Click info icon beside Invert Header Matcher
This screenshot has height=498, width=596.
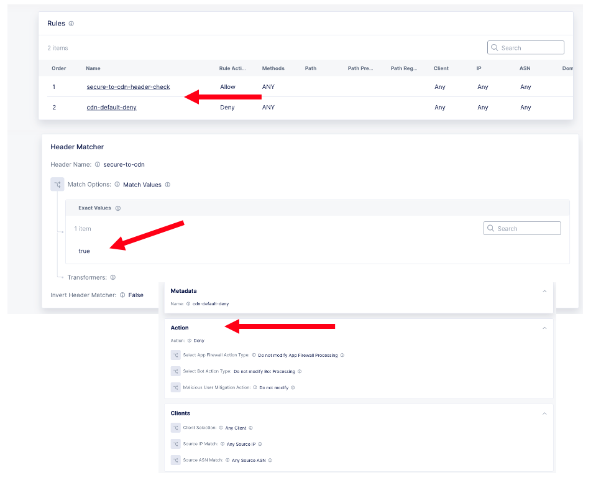pyautogui.click(x=122, y=295)
